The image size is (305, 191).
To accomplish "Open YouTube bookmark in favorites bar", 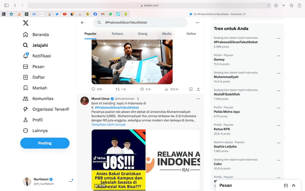I will point(65,14).
